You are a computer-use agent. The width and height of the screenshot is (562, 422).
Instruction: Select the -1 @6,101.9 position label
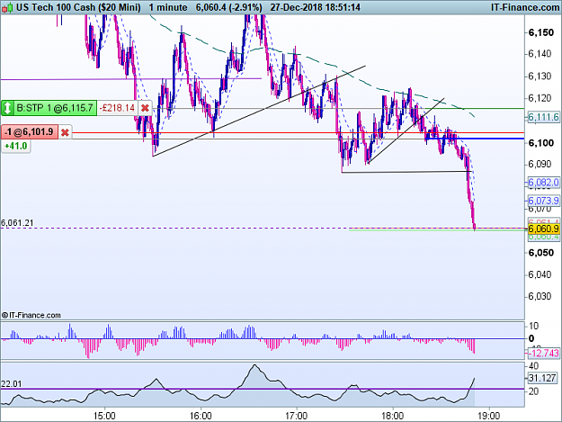point(30,132)
